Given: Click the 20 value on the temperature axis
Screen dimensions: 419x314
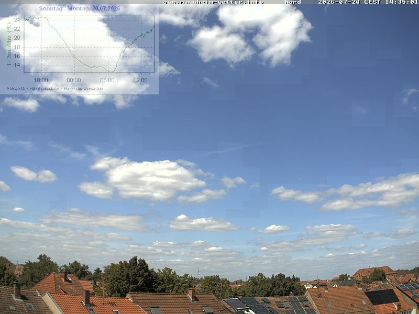Looking at the screenshot, I should point(17,38).
